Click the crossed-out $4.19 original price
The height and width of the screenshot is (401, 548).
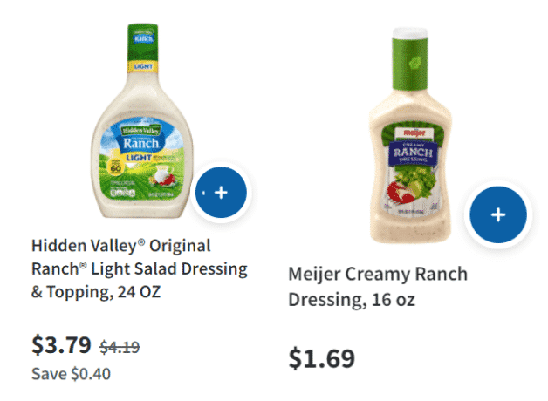pos(120,347)
